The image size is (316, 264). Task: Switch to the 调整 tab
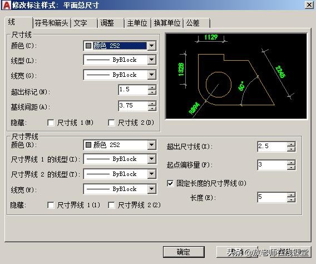(111, 23)
